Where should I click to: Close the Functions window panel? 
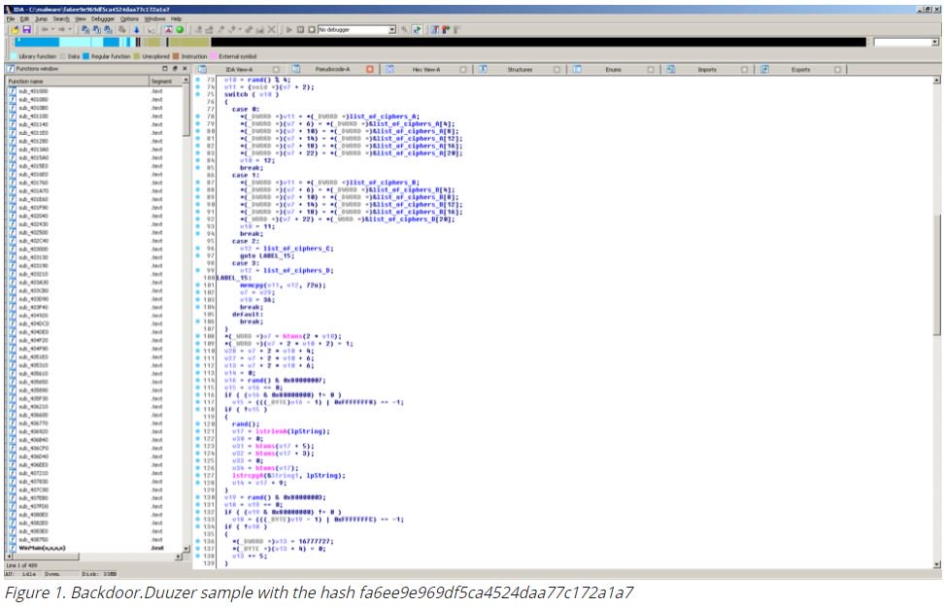185,69
